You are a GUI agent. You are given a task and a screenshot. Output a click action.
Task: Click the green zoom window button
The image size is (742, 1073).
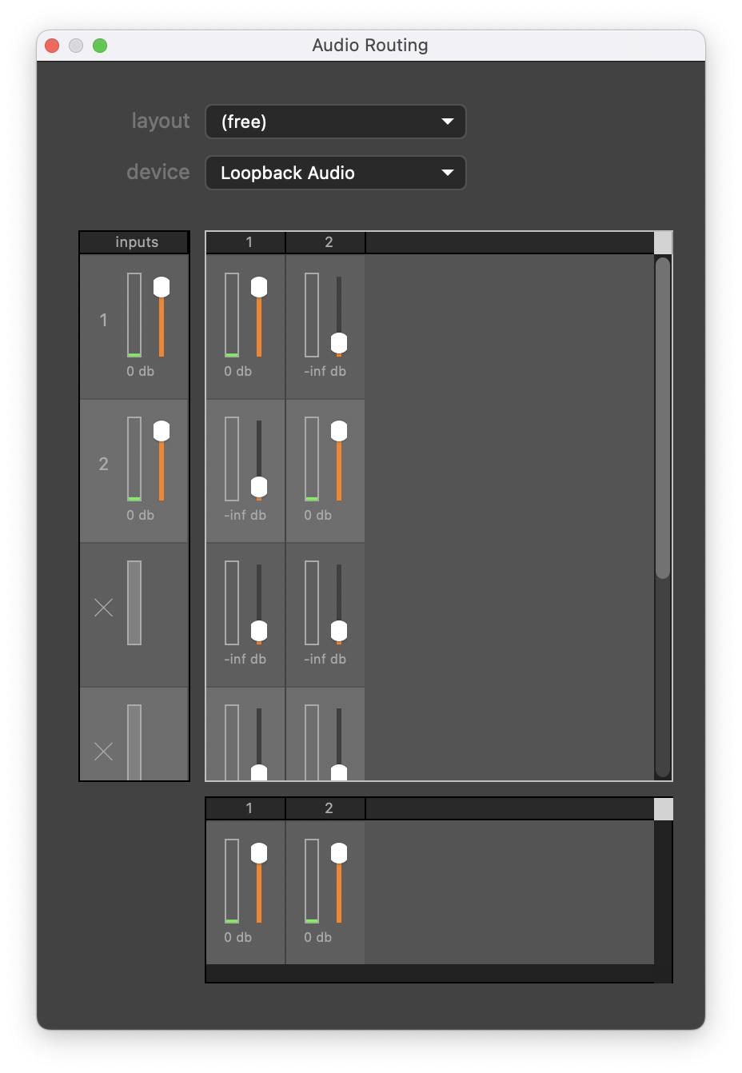click(100, 46)
